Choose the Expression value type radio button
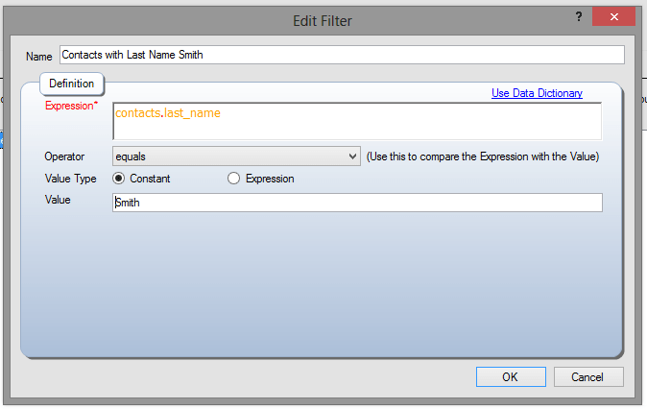Screen dimensions: 647x409 pyautogui.click(x=234, y=179)
